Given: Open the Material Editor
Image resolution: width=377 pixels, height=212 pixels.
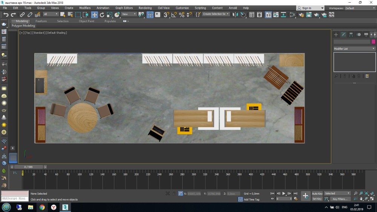Looking at the screenshot, I should coord(293,15).
